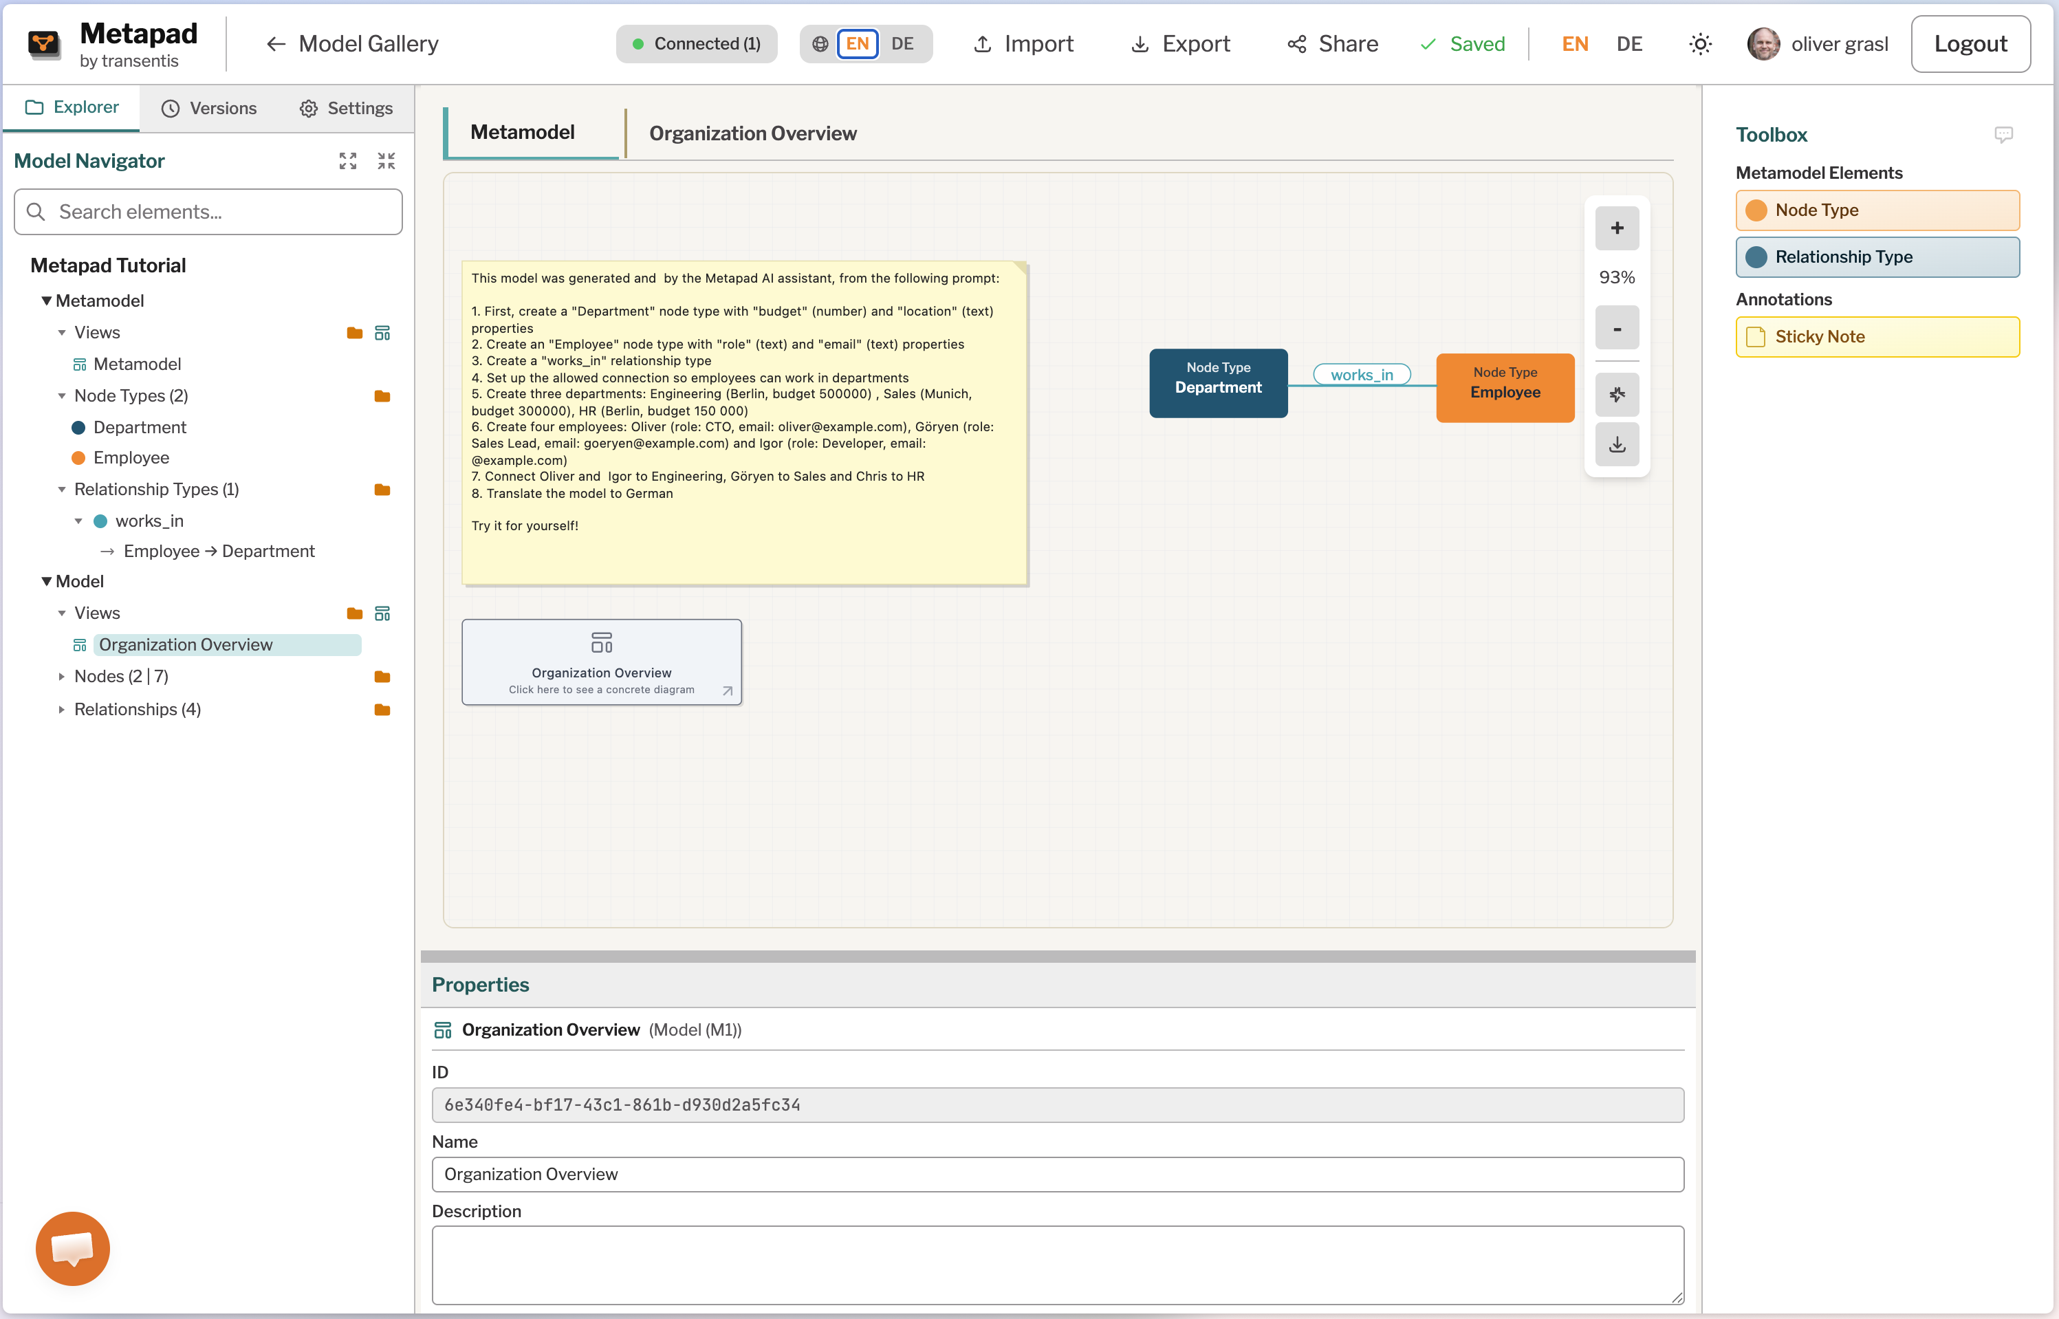Open the Import dialog
The height and width of the screenshot is (1319, 2059).
click(1023, 44)
